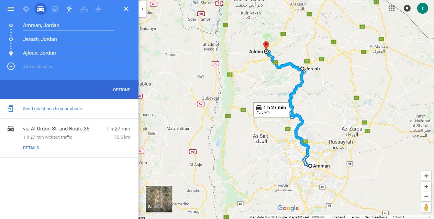Expand route OPTIONS
Image resolution: width=434 pixels, height=219 pixels.
click(x=122, y=90)
